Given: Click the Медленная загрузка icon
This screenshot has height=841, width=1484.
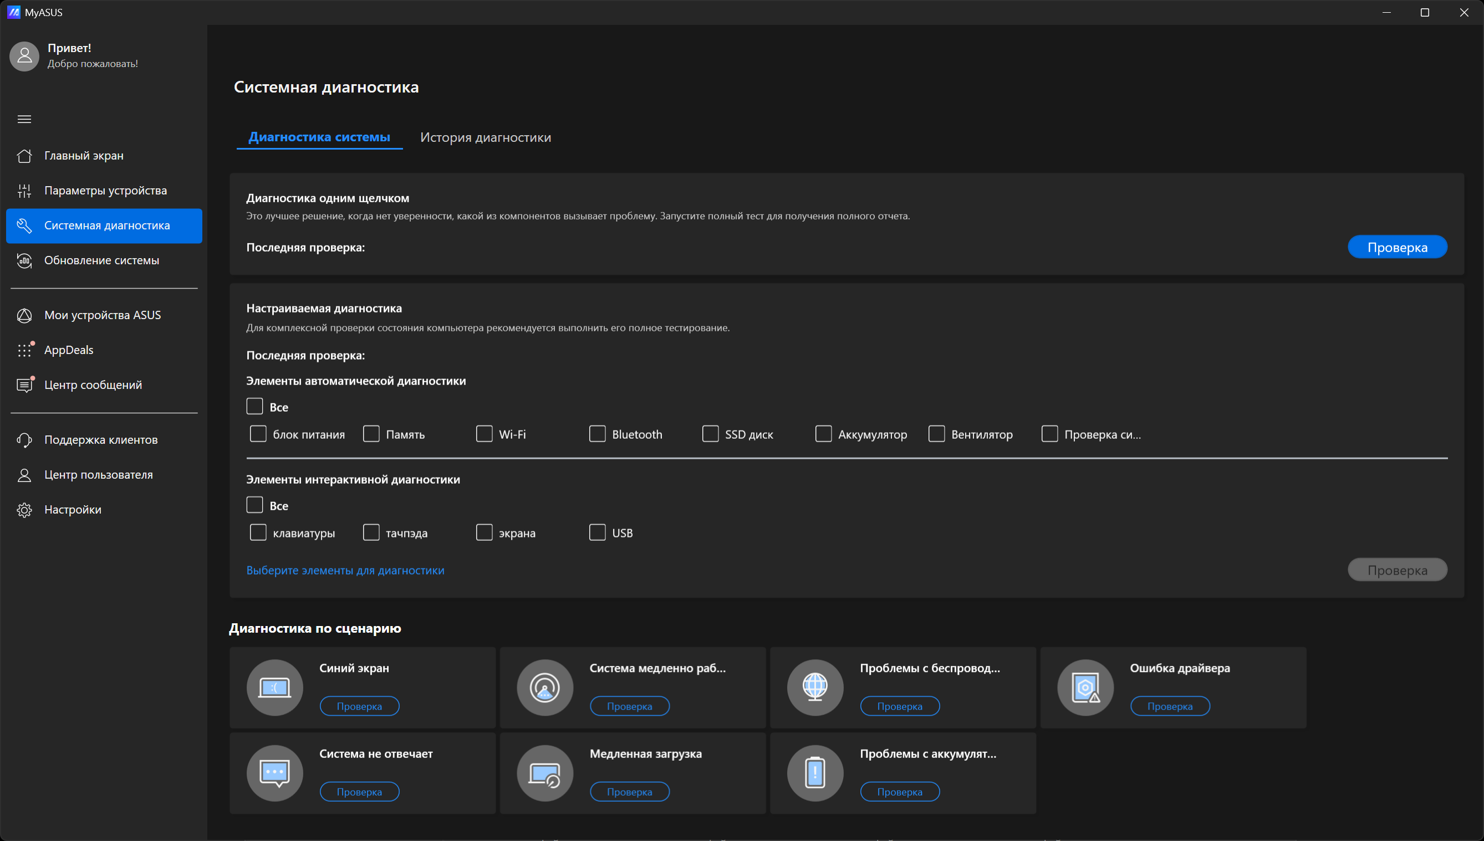Looking at the screenshot, I should tap(545, 773).
